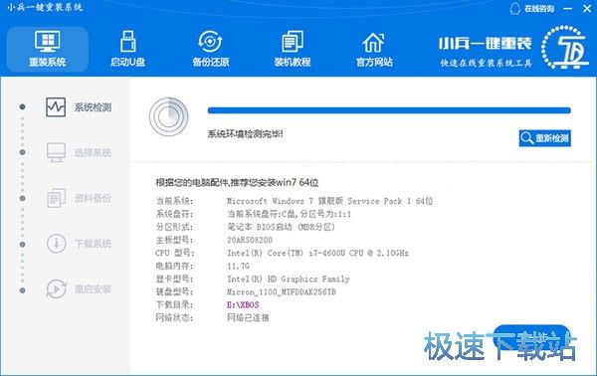
Task: Click the 硬盘型号 Micron value
Action: [282, 291]
